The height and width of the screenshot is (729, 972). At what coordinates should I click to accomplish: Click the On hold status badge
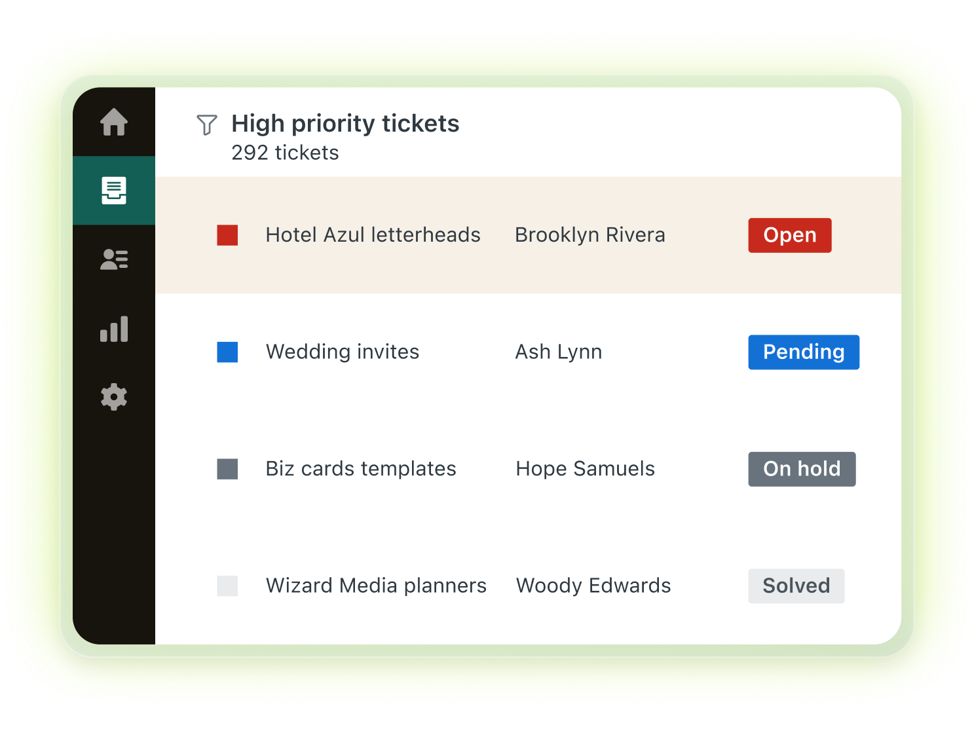click(x=802, y=469)
